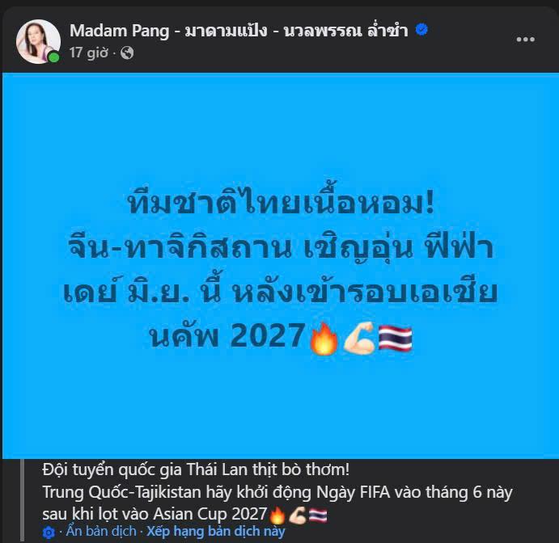Screen dimensions: 559x543
Task: Click the fire emoji in Thai post
Action: 324,338
